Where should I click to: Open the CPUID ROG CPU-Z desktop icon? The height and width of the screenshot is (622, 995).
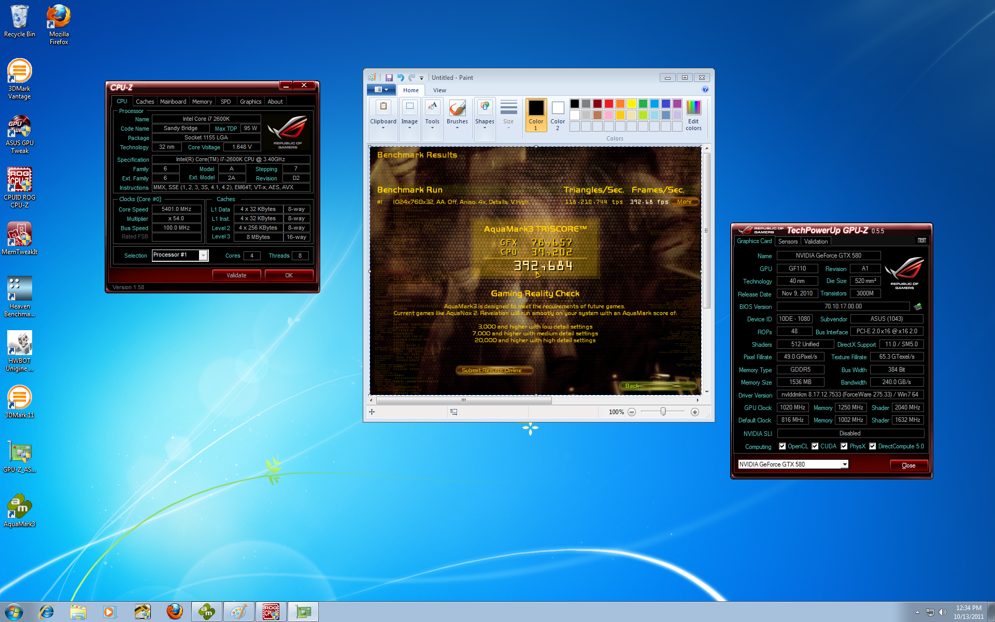point(20,188)
